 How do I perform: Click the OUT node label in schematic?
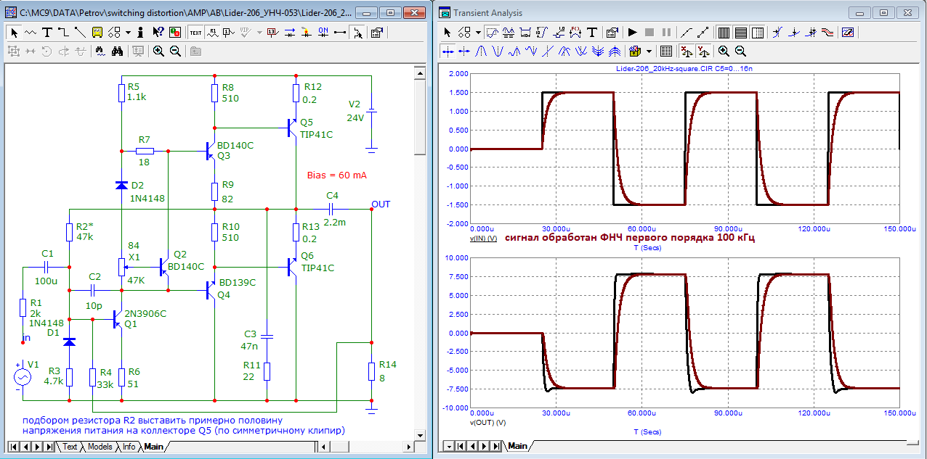point(381,204)
